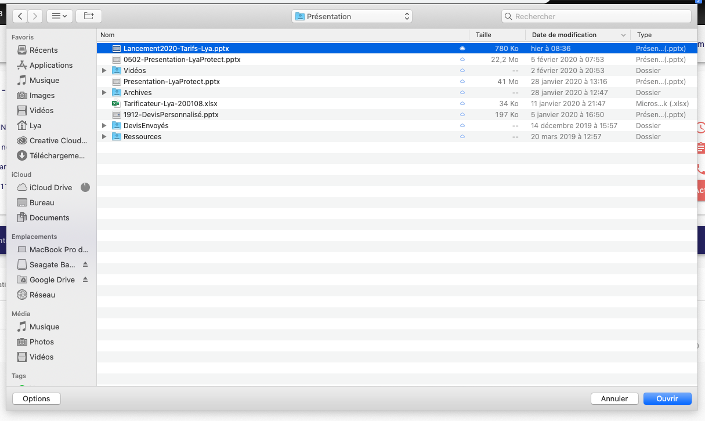Eject the Seagate backup drive

tap(85, 264)
